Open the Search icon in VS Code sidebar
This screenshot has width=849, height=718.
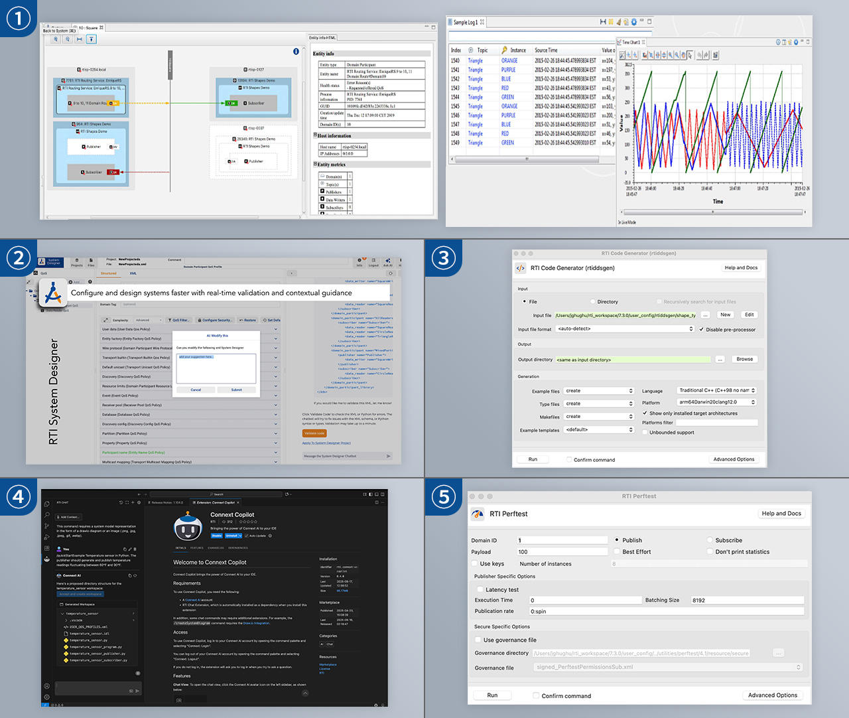click(x=46, y=514)
